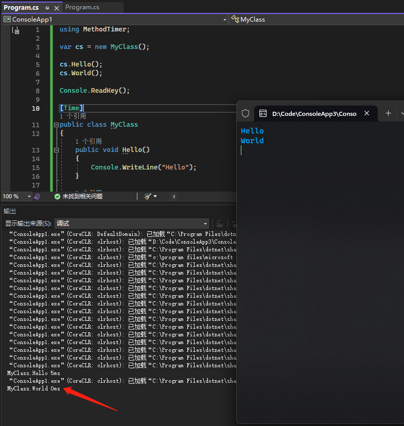
Task: Click the output toolbar icon next to source dropdown
Action: (x=220, y=224)
